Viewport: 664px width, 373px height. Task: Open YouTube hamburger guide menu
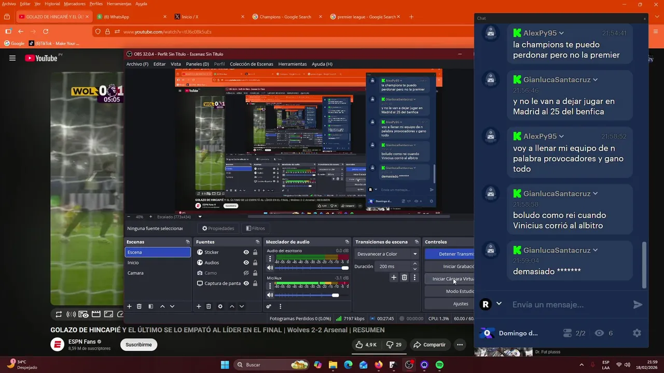point(12,58)
